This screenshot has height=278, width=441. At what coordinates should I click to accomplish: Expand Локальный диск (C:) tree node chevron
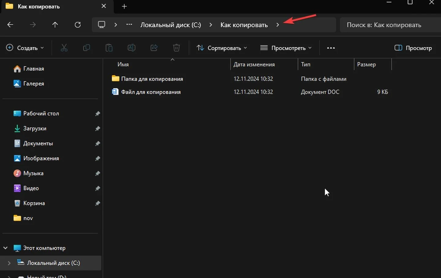[9, 263]
